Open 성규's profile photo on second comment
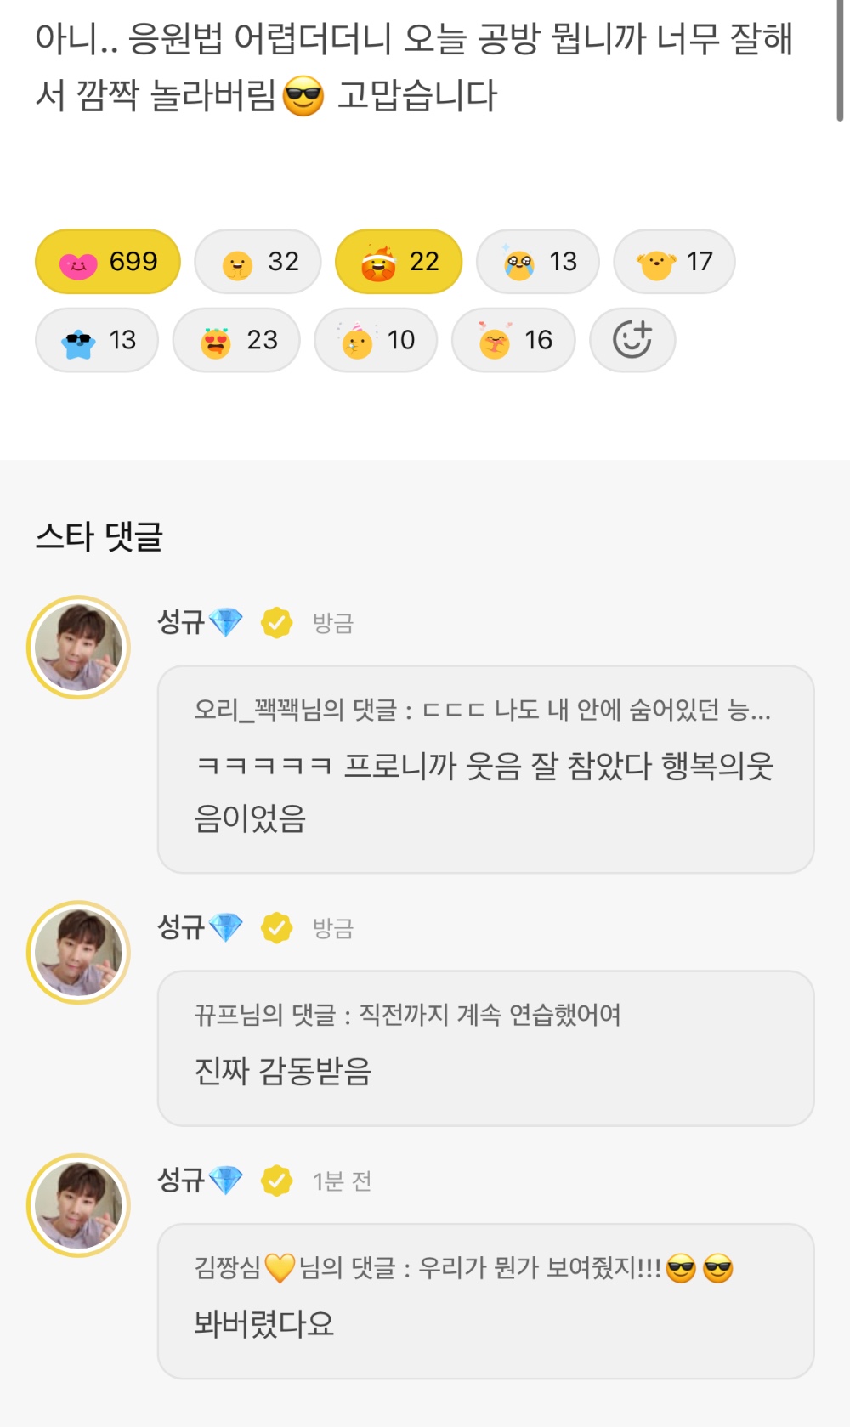 (x=79, y=953)
